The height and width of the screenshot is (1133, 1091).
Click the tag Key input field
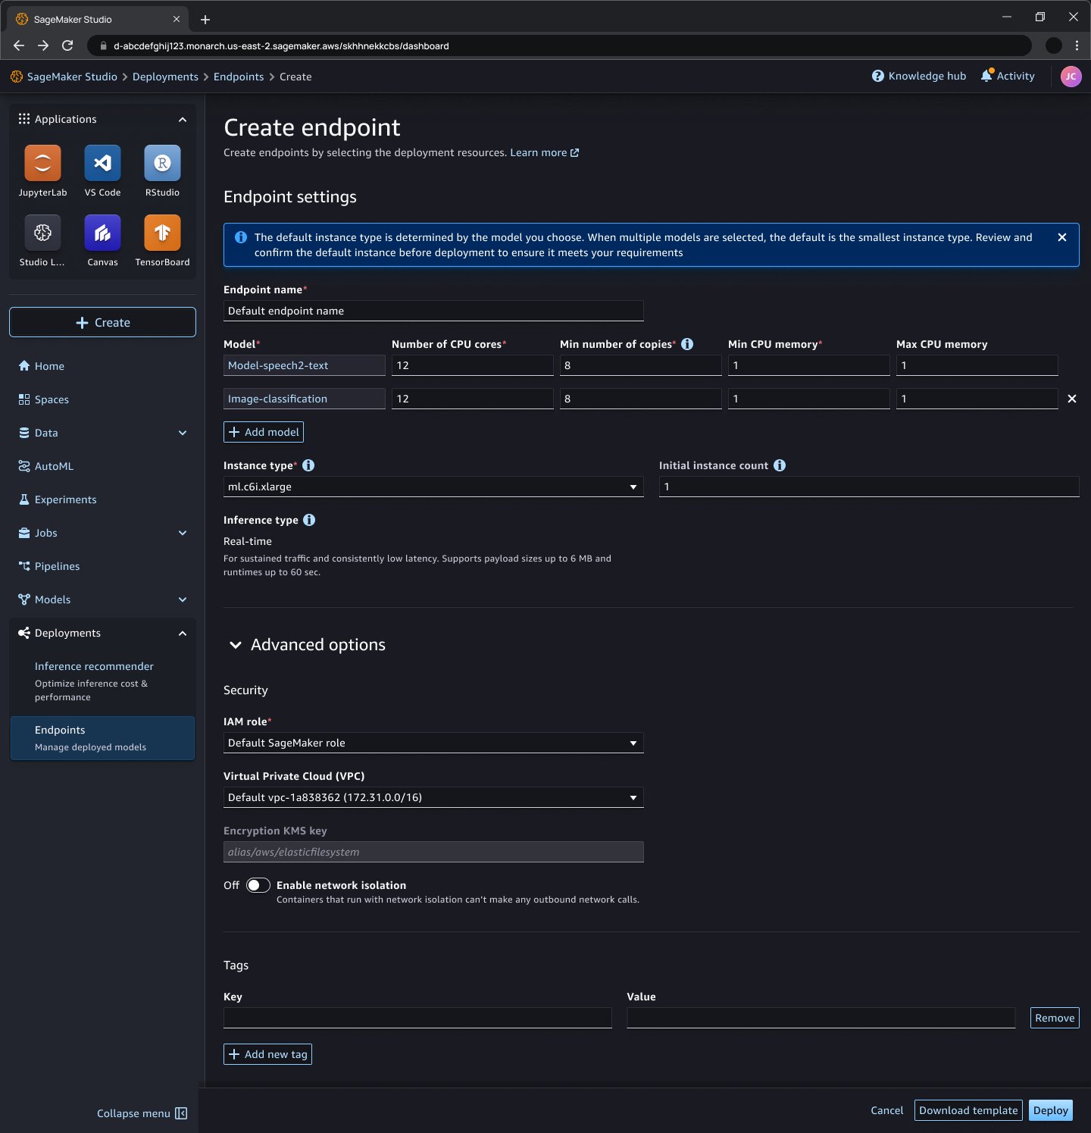click(417, 1018)
